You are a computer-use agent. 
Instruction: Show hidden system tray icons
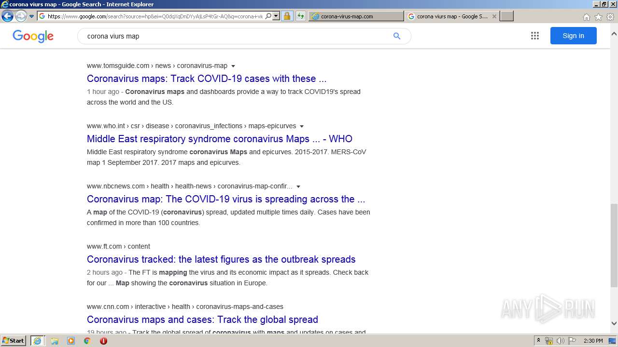(x=538, y=341)
